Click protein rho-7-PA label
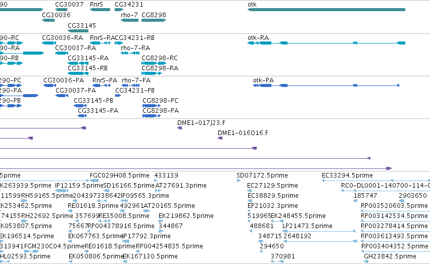This screenshot has height=264, width=430. point(136,80)
